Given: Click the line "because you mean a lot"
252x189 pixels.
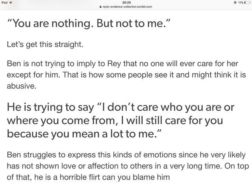Looking at the screenshot, I should point(84,134).
